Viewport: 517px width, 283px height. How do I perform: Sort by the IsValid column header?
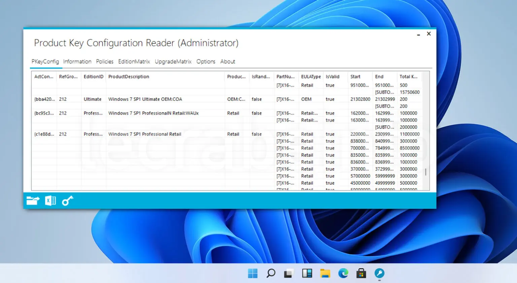(332, 77)
